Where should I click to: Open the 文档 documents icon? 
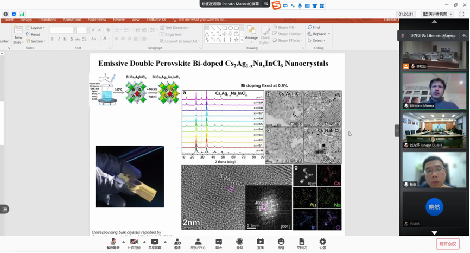pyautogui.click(x=301, y=242)
